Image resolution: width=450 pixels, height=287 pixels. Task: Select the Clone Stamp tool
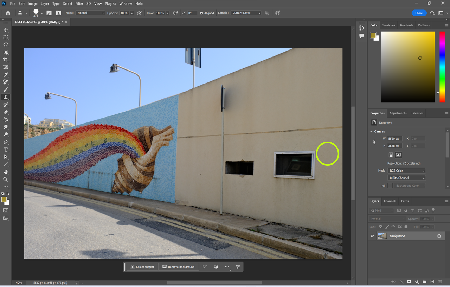click(5, 97)
